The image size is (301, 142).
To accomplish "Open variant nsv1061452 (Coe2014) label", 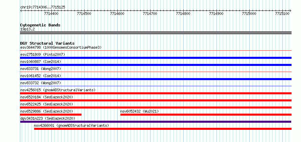I will click(41, 76).
